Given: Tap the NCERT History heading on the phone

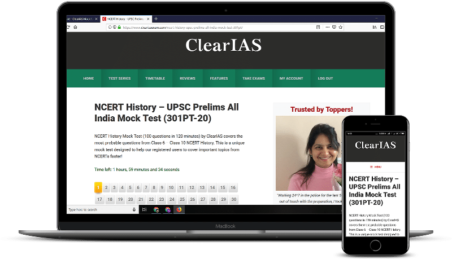Looking at the screenshot, I should click(375, 191).
